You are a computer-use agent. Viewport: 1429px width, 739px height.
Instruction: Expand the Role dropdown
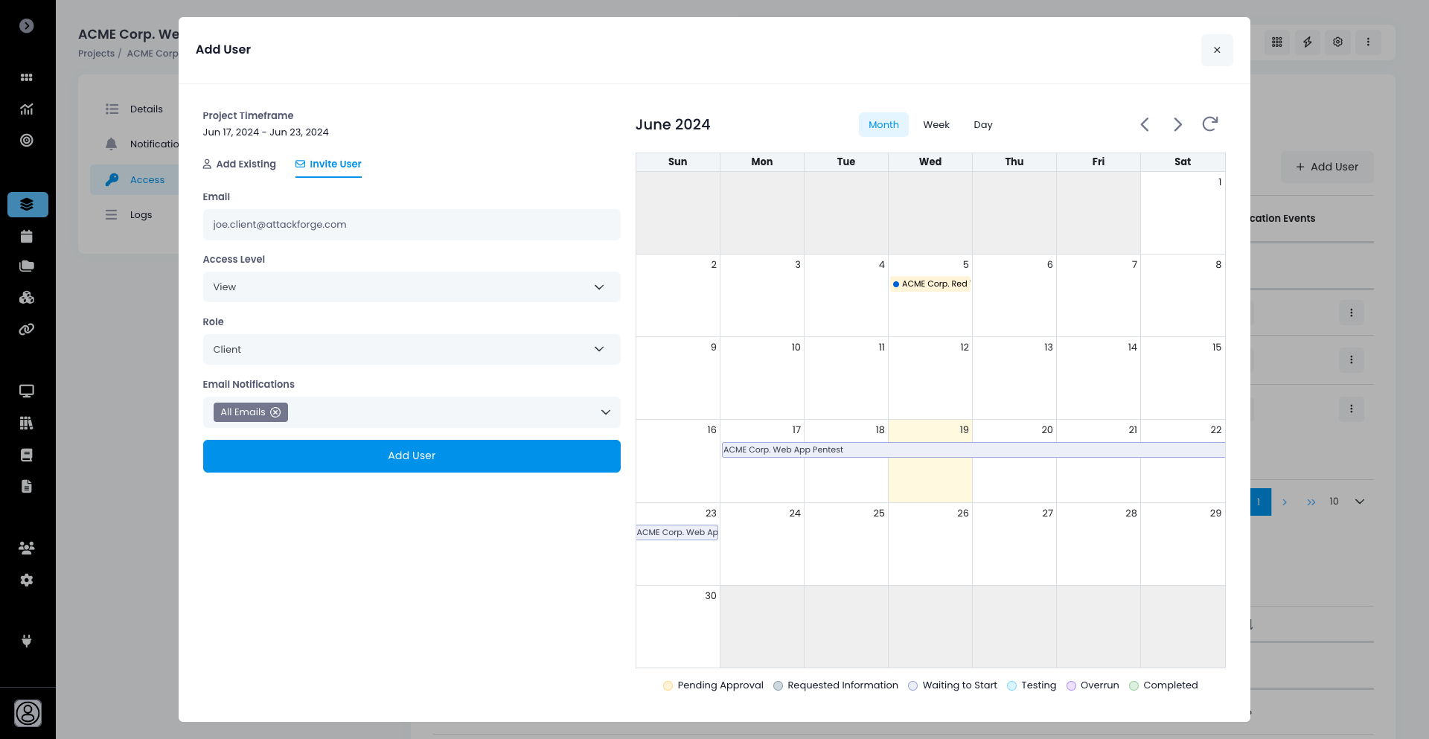click(x=411, y=350)
